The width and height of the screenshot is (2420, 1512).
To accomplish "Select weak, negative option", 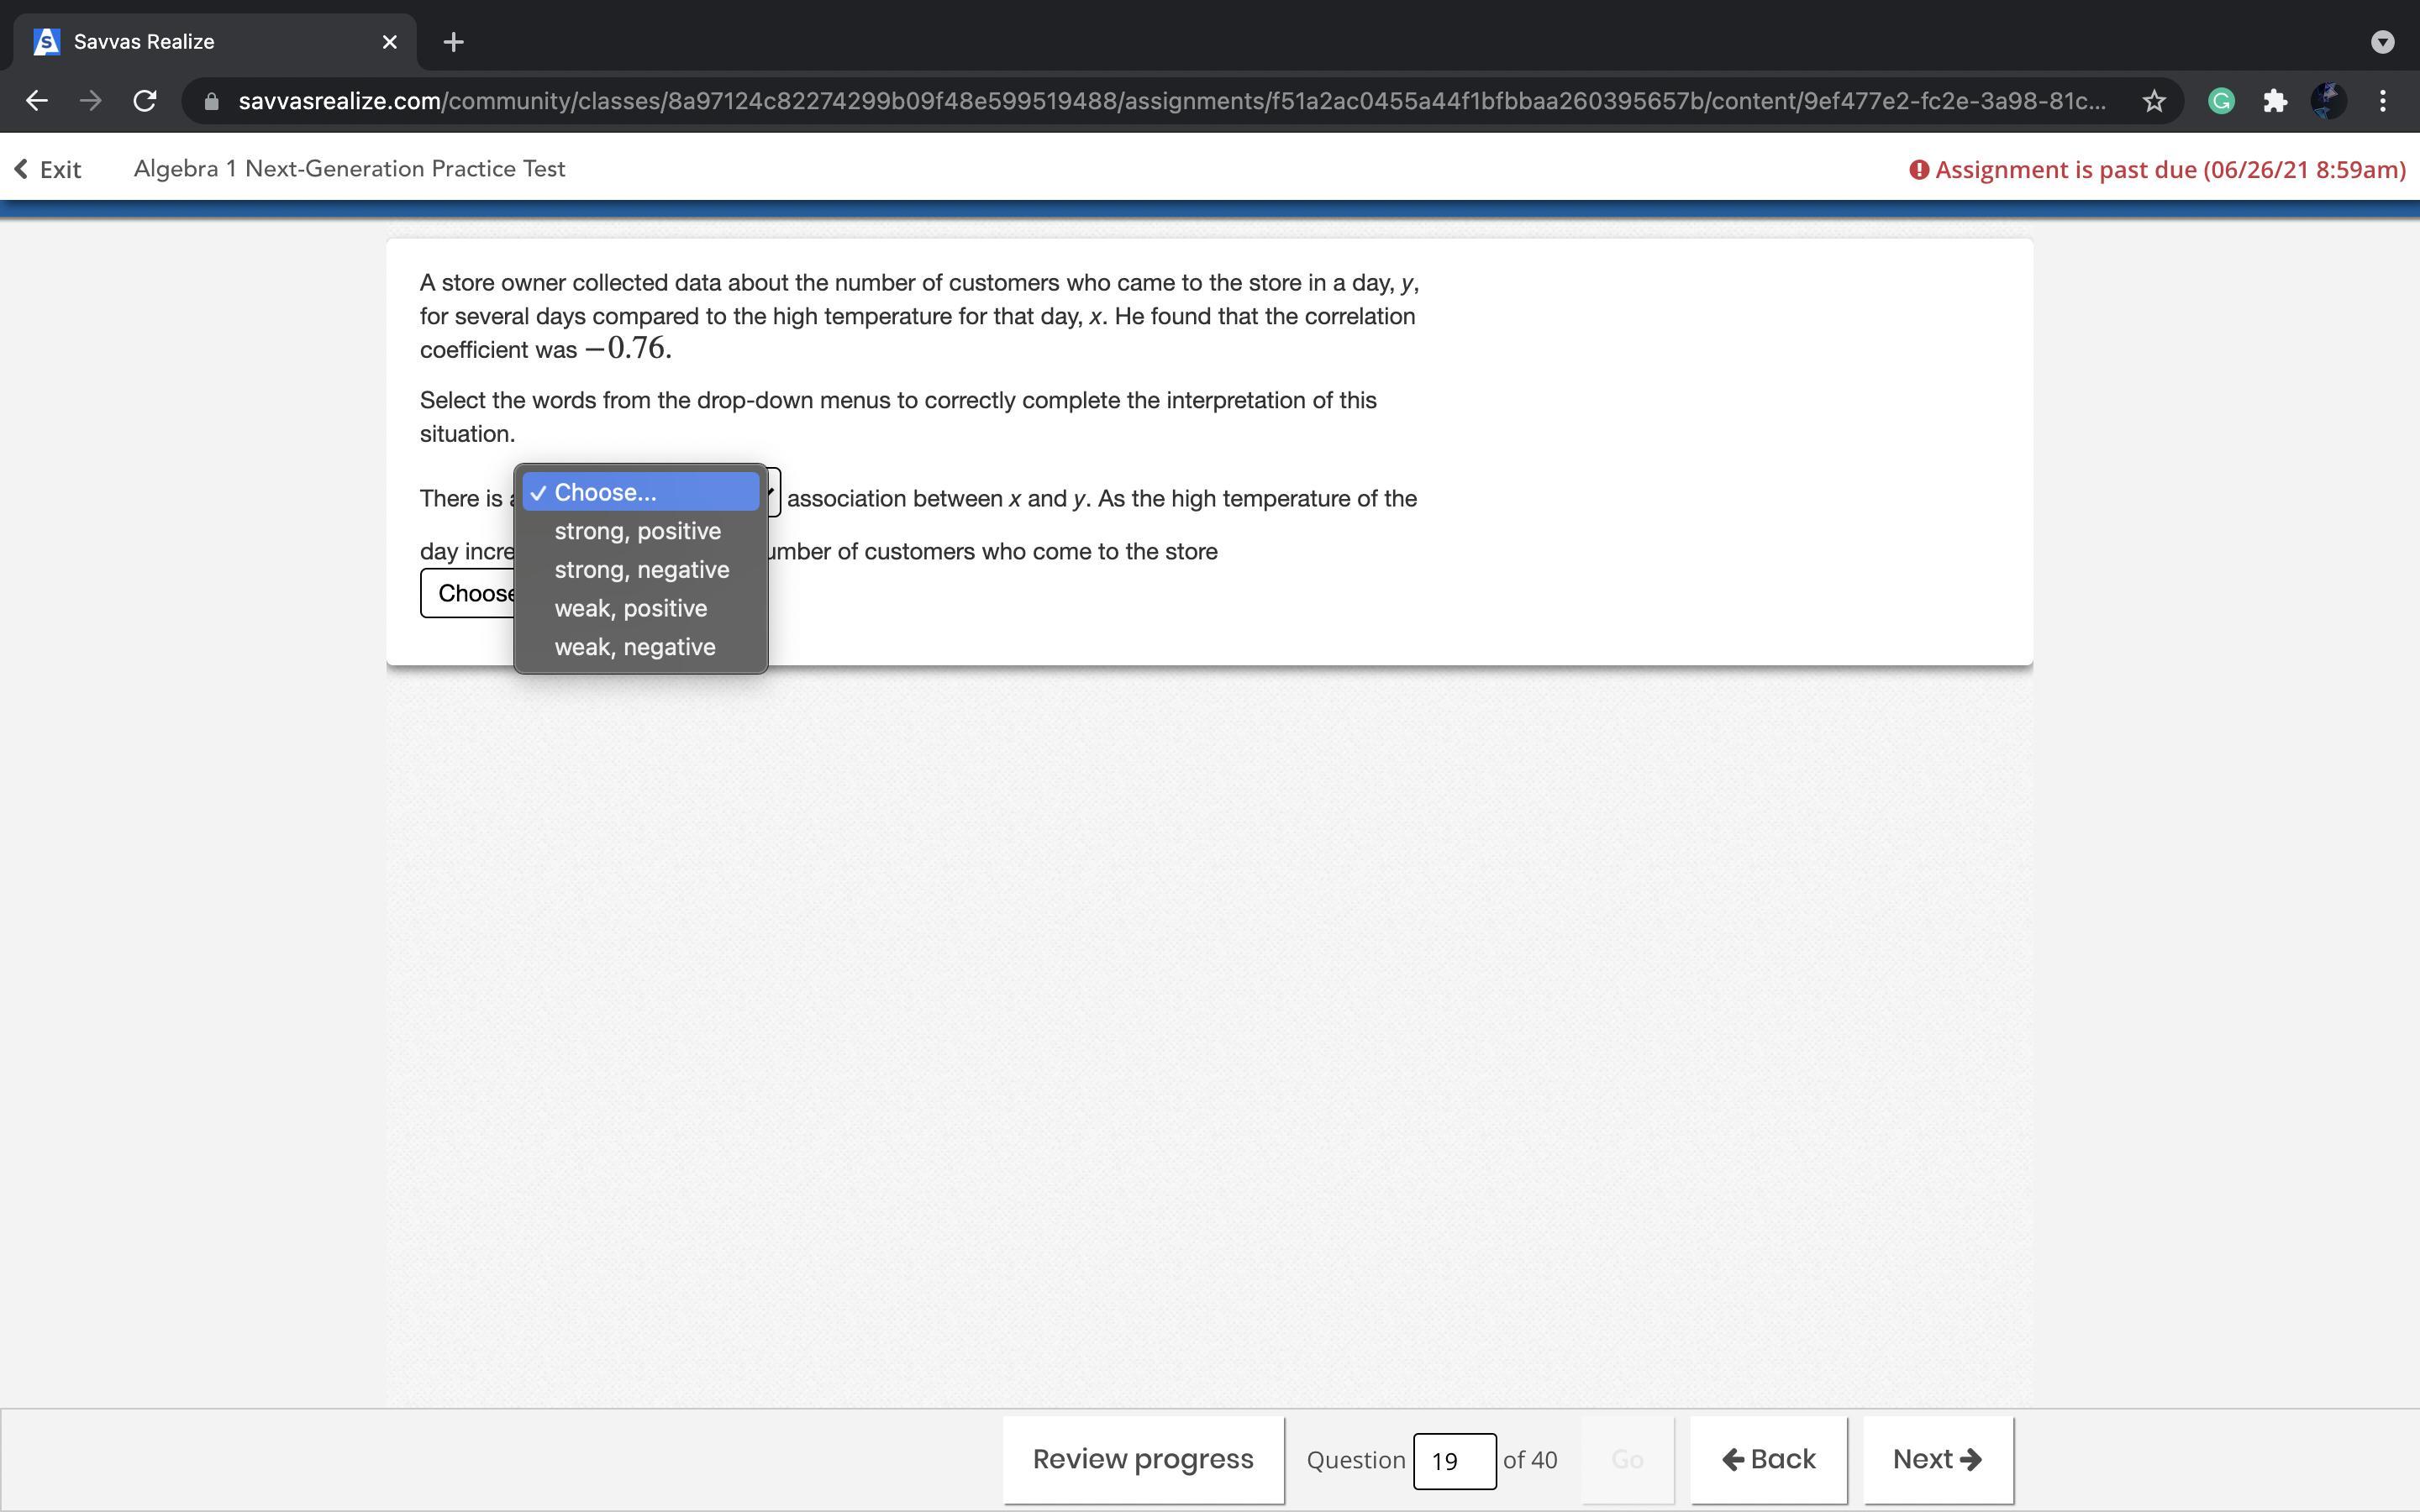I will tap(641, 647).
